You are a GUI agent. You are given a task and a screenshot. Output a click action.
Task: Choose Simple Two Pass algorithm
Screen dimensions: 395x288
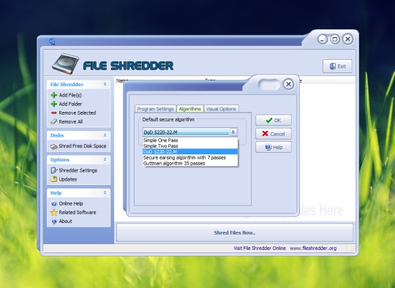coord(190,146)
